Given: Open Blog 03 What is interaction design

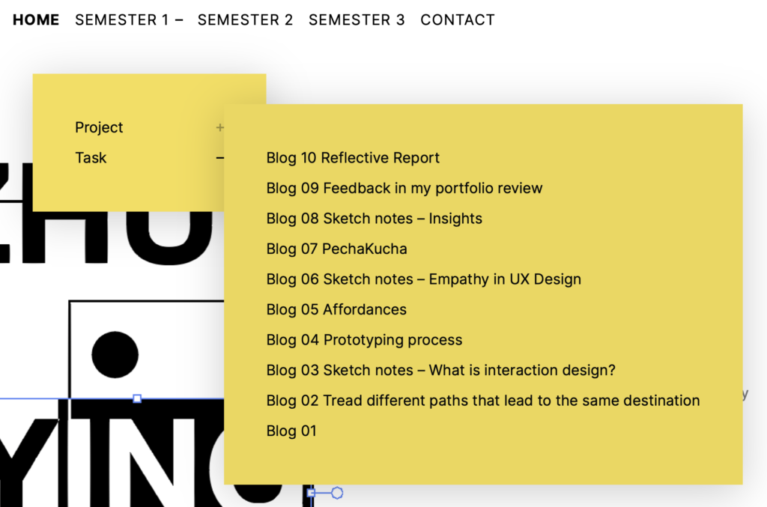Looking at the screenshot, I should (x=440, y=370).
